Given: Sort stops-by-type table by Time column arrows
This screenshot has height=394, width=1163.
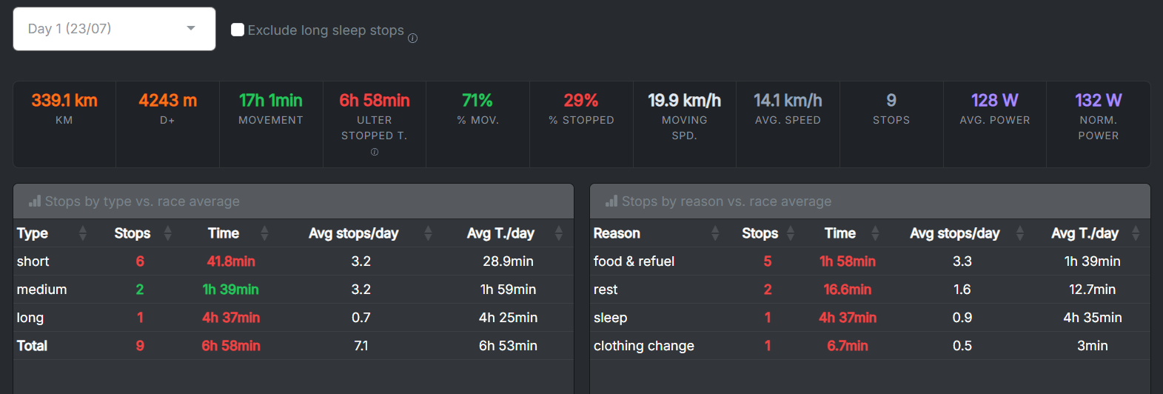Looking at the screenshot, I should pos(264,233).
